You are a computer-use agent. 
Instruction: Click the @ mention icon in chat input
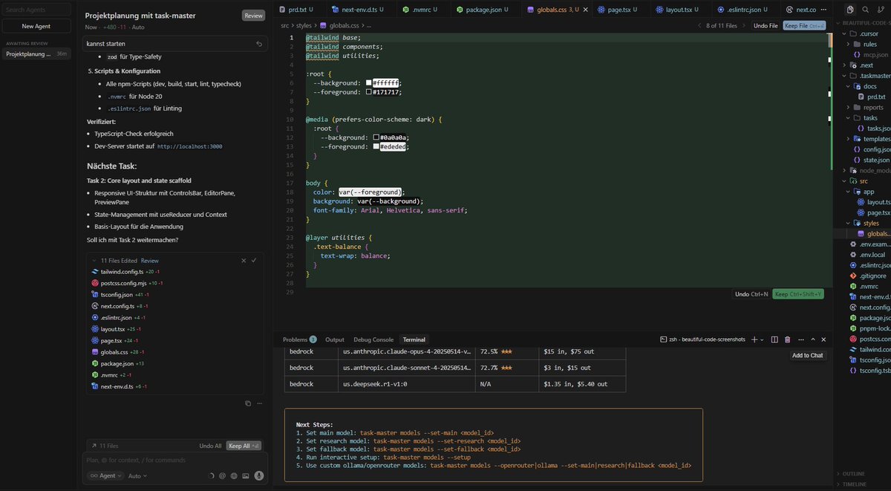222,475
